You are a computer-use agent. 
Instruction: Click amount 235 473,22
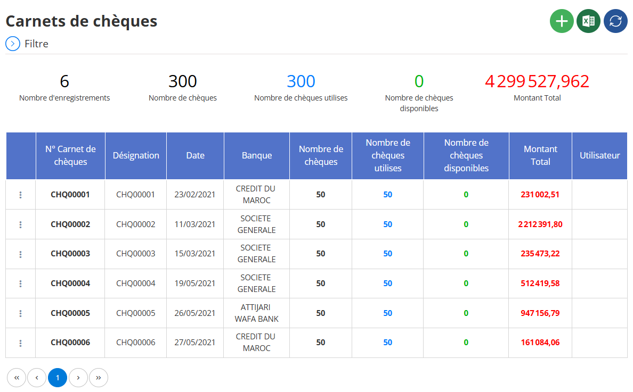[x=540, y=254]
